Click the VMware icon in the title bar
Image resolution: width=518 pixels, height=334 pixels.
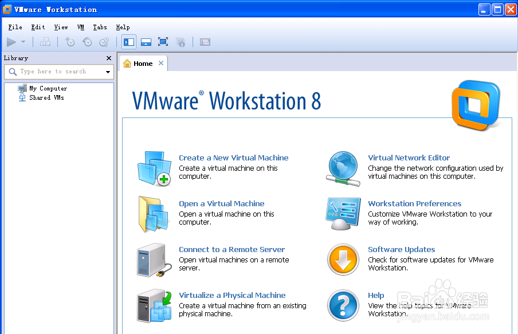pos(7,9)
